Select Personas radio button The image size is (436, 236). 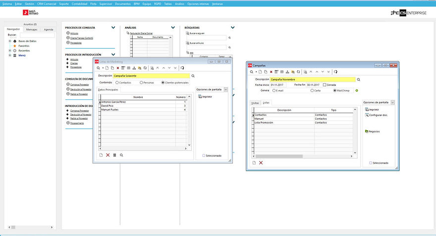click(x=141, y=83)
